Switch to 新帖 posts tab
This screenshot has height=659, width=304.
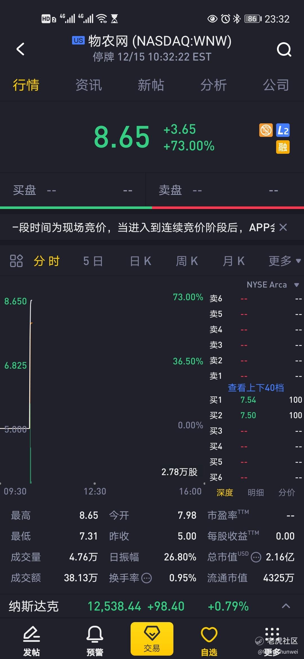[151, 85]
